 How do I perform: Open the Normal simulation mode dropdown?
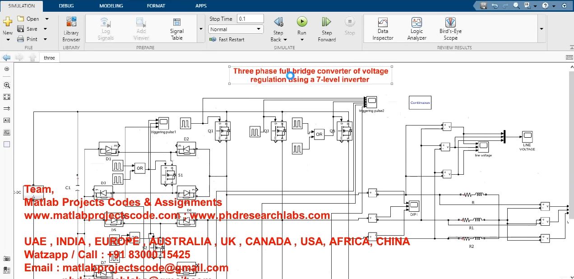[x=236, y=29]
